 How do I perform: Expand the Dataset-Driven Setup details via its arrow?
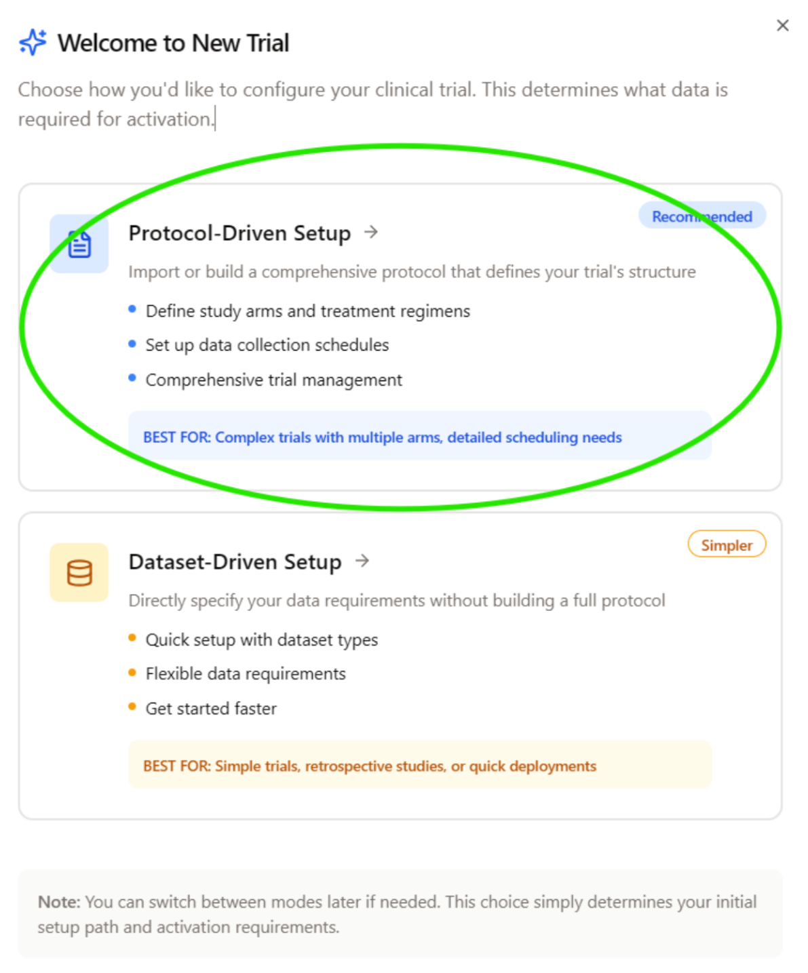tap(363, 561)
